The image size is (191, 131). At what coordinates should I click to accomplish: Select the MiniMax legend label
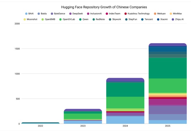point(177,14)
